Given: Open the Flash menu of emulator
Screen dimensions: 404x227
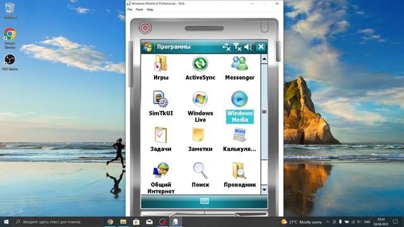Looking at the screenshot, I should 140,9.
